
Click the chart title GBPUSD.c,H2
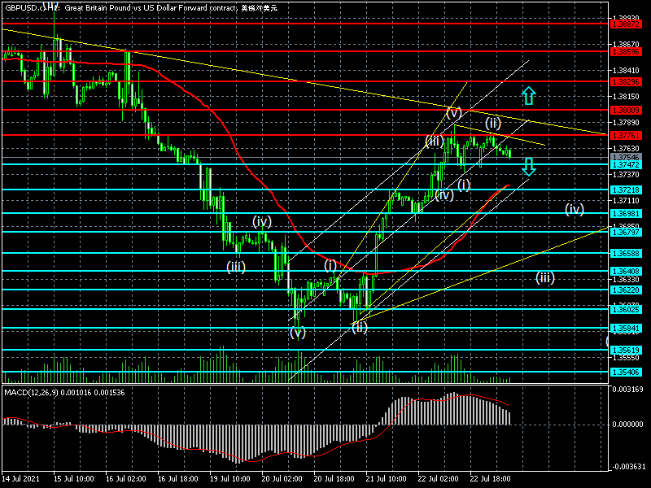pos(32,8)
